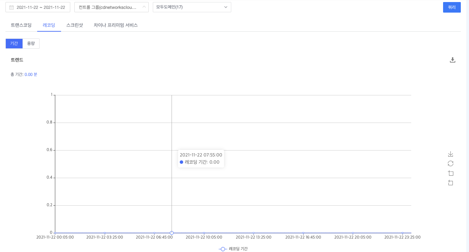Download trend data via the 트렌드 download icon

[453, 60]
